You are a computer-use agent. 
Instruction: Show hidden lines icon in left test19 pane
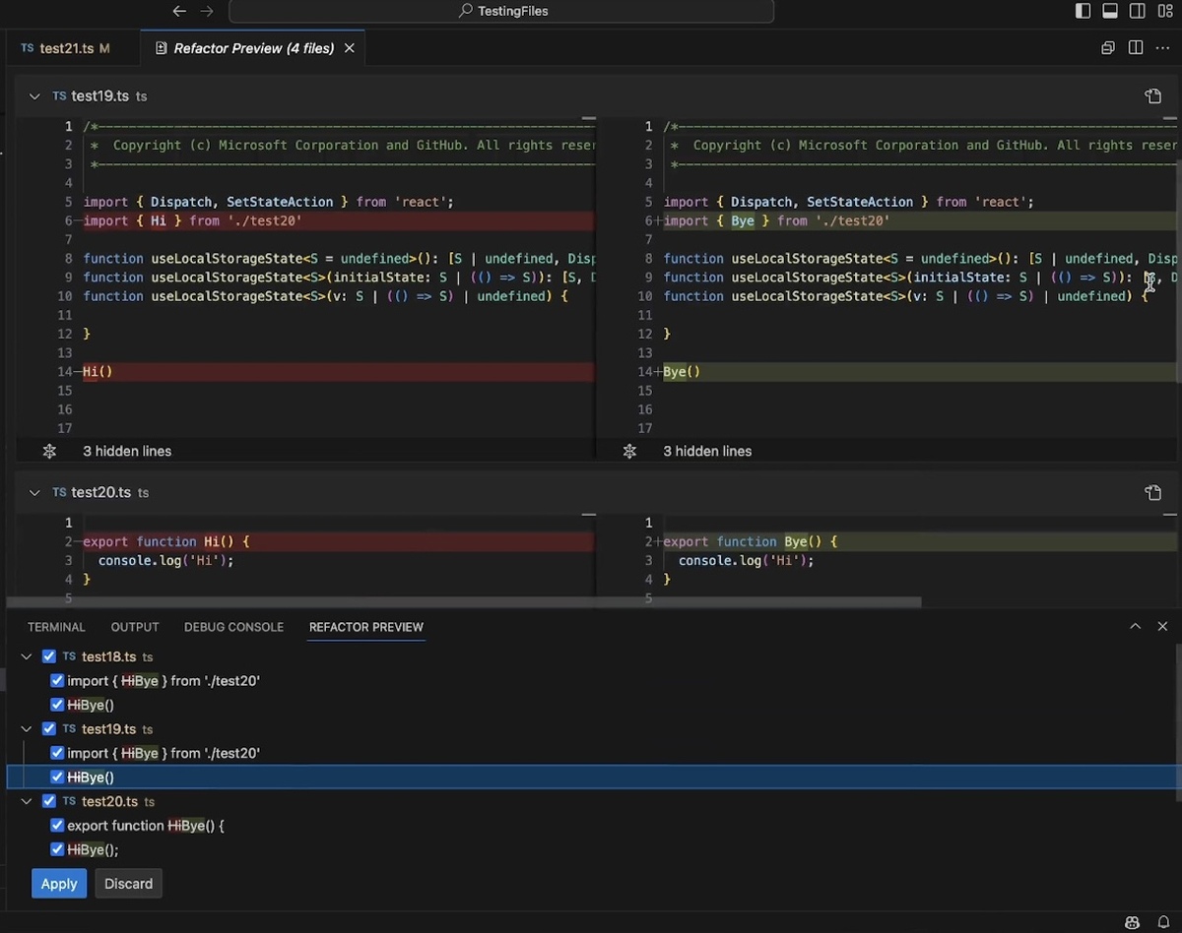pos(49,451)
